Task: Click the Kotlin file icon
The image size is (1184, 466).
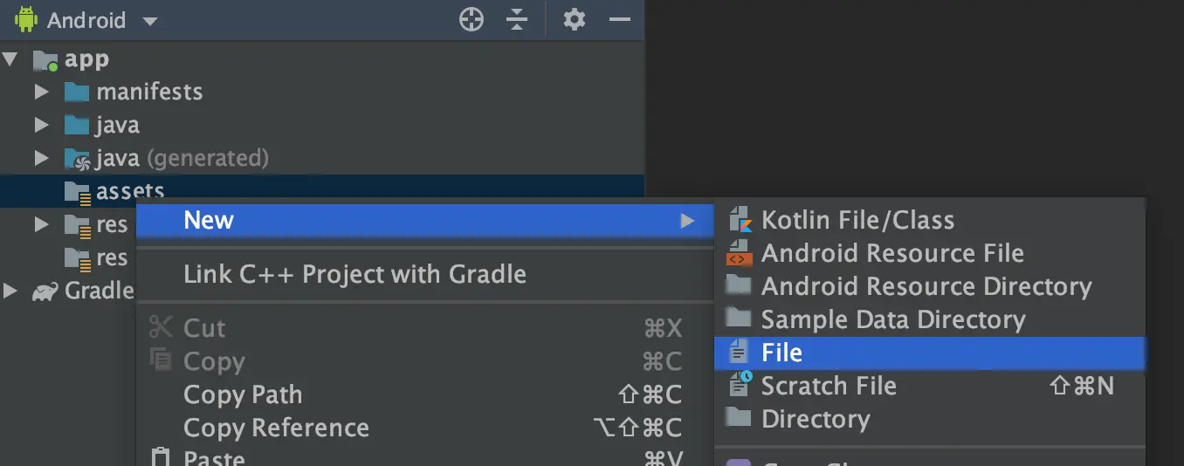Action: click(740, 220)
